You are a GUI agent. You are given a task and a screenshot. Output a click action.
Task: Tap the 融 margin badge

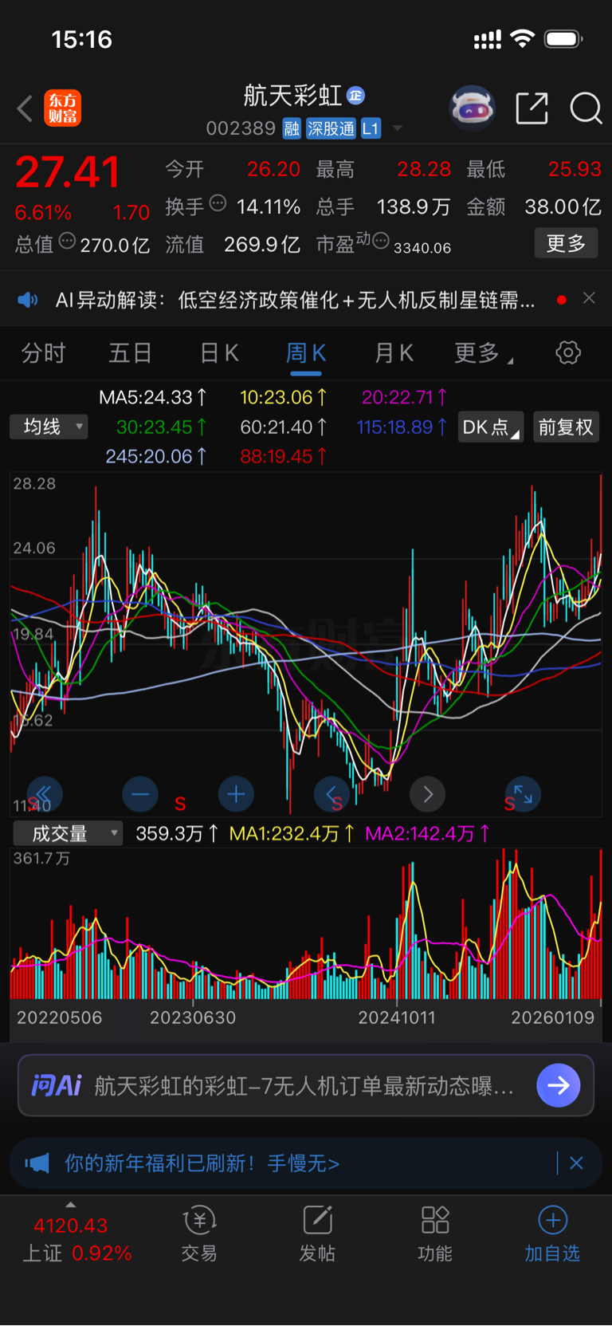click(292, 128)
